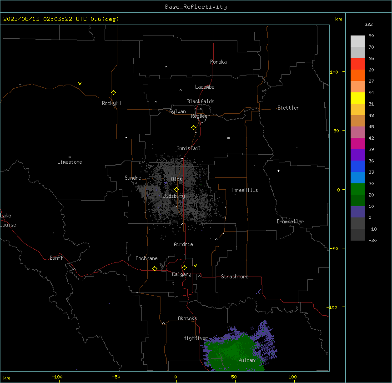The width and height of the screenshot is (392, 383).
Task: Click the green 30 dBZ color swatch
Action: point(357,189)
